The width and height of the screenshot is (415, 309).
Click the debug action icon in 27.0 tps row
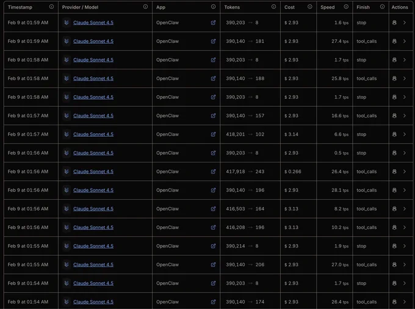[x=394, y=265]
